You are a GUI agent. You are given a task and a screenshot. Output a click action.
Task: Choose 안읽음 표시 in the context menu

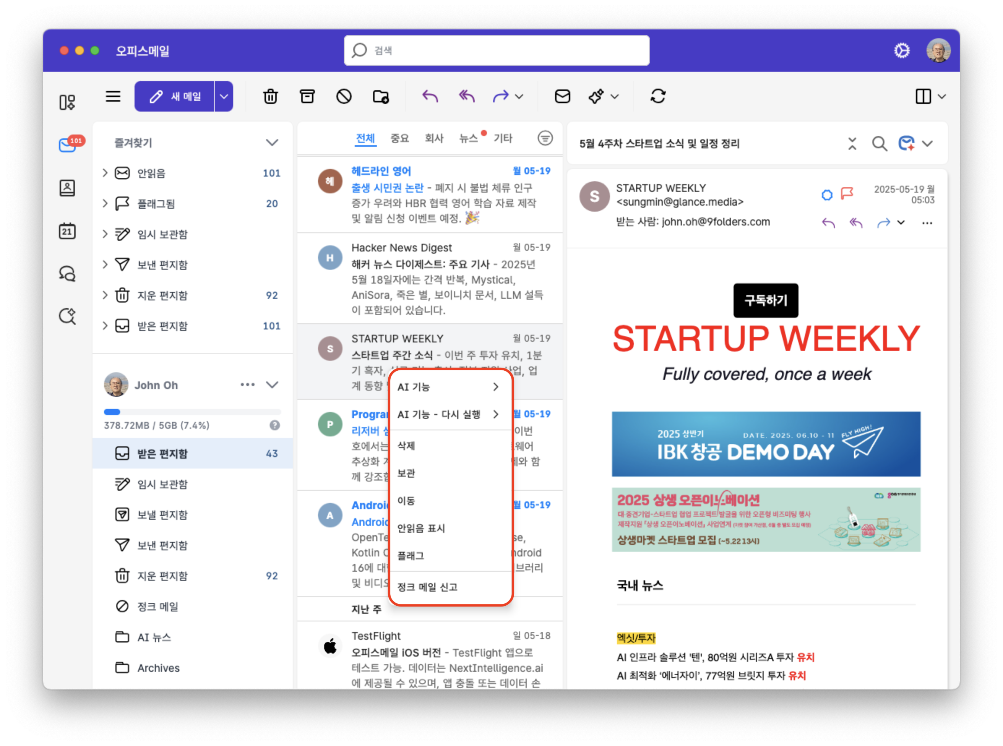coord(450,528)
